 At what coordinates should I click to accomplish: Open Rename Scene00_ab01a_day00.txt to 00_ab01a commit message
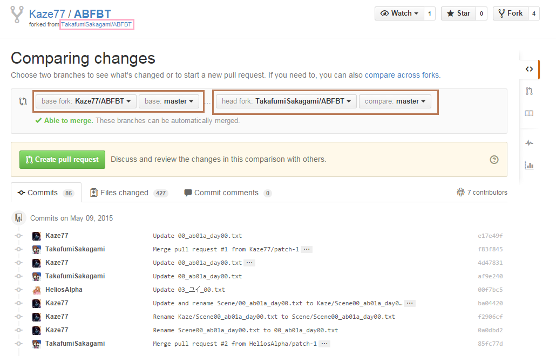point(246,330)
